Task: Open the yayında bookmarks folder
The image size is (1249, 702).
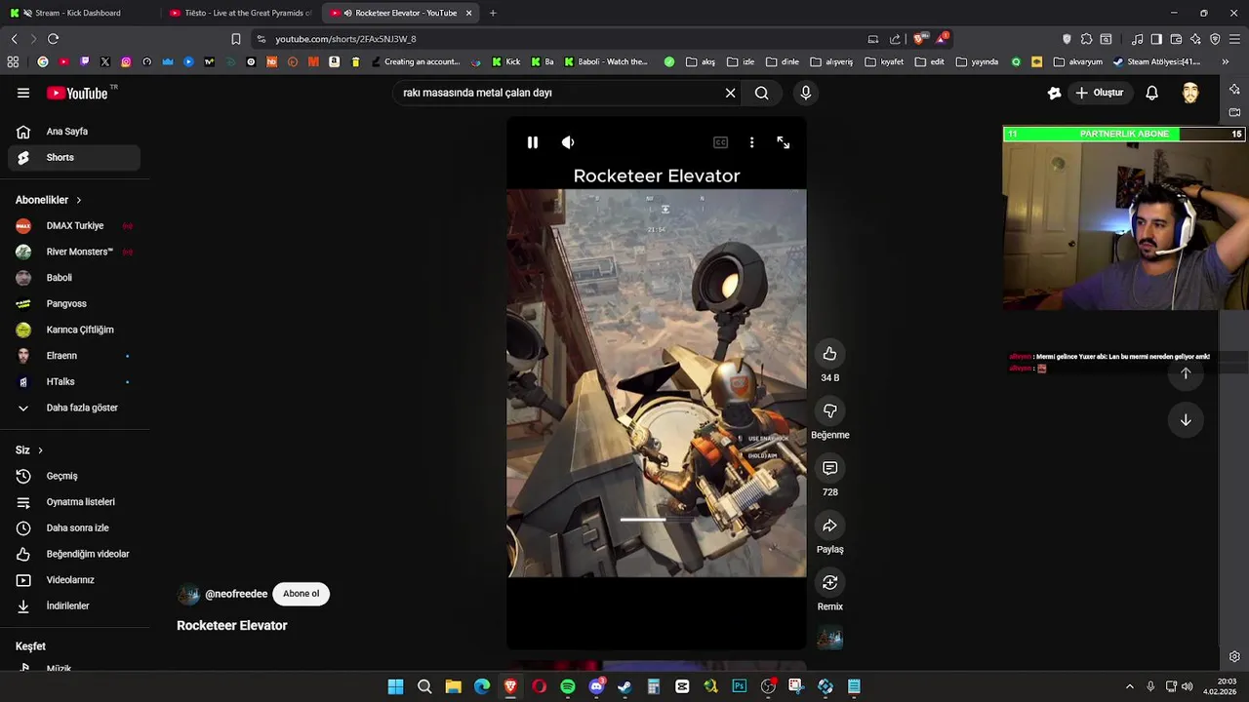Action: [x=977, y=61]
